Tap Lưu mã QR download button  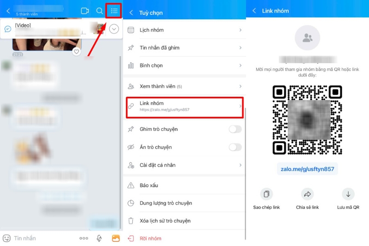pos(348,198)
